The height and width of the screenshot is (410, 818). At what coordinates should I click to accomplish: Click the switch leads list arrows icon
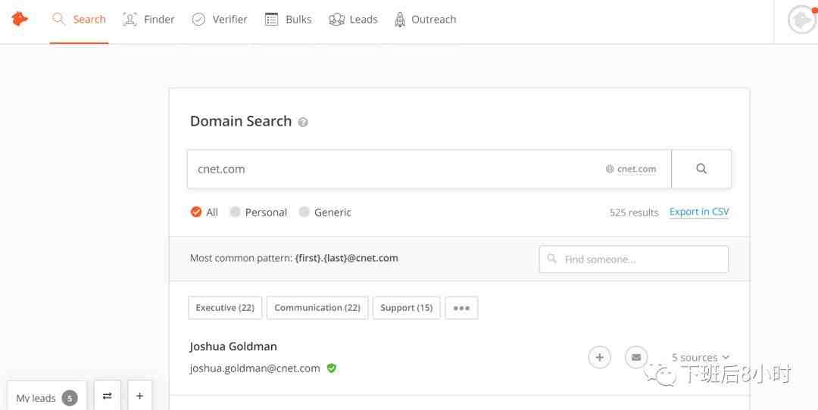(x=108, y=396)
